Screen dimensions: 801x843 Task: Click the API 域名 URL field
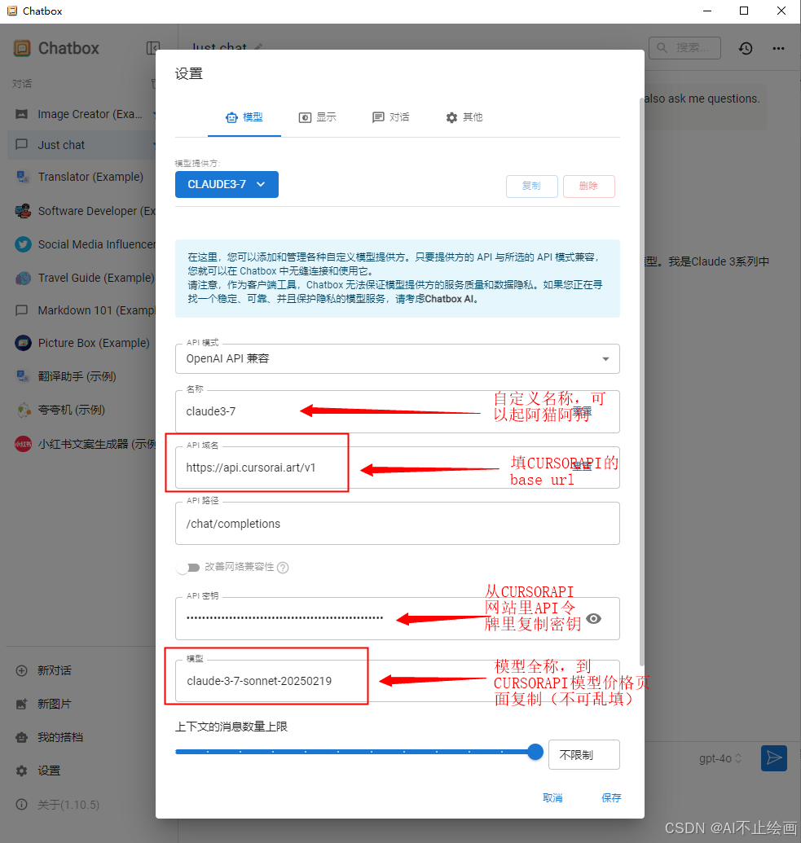click(x=397, y=468)
